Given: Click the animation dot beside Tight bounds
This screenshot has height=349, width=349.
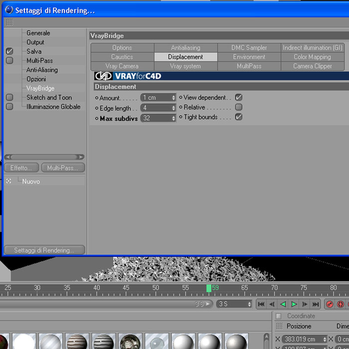Looking at the screenshot, I should click(x=180, y=117).
